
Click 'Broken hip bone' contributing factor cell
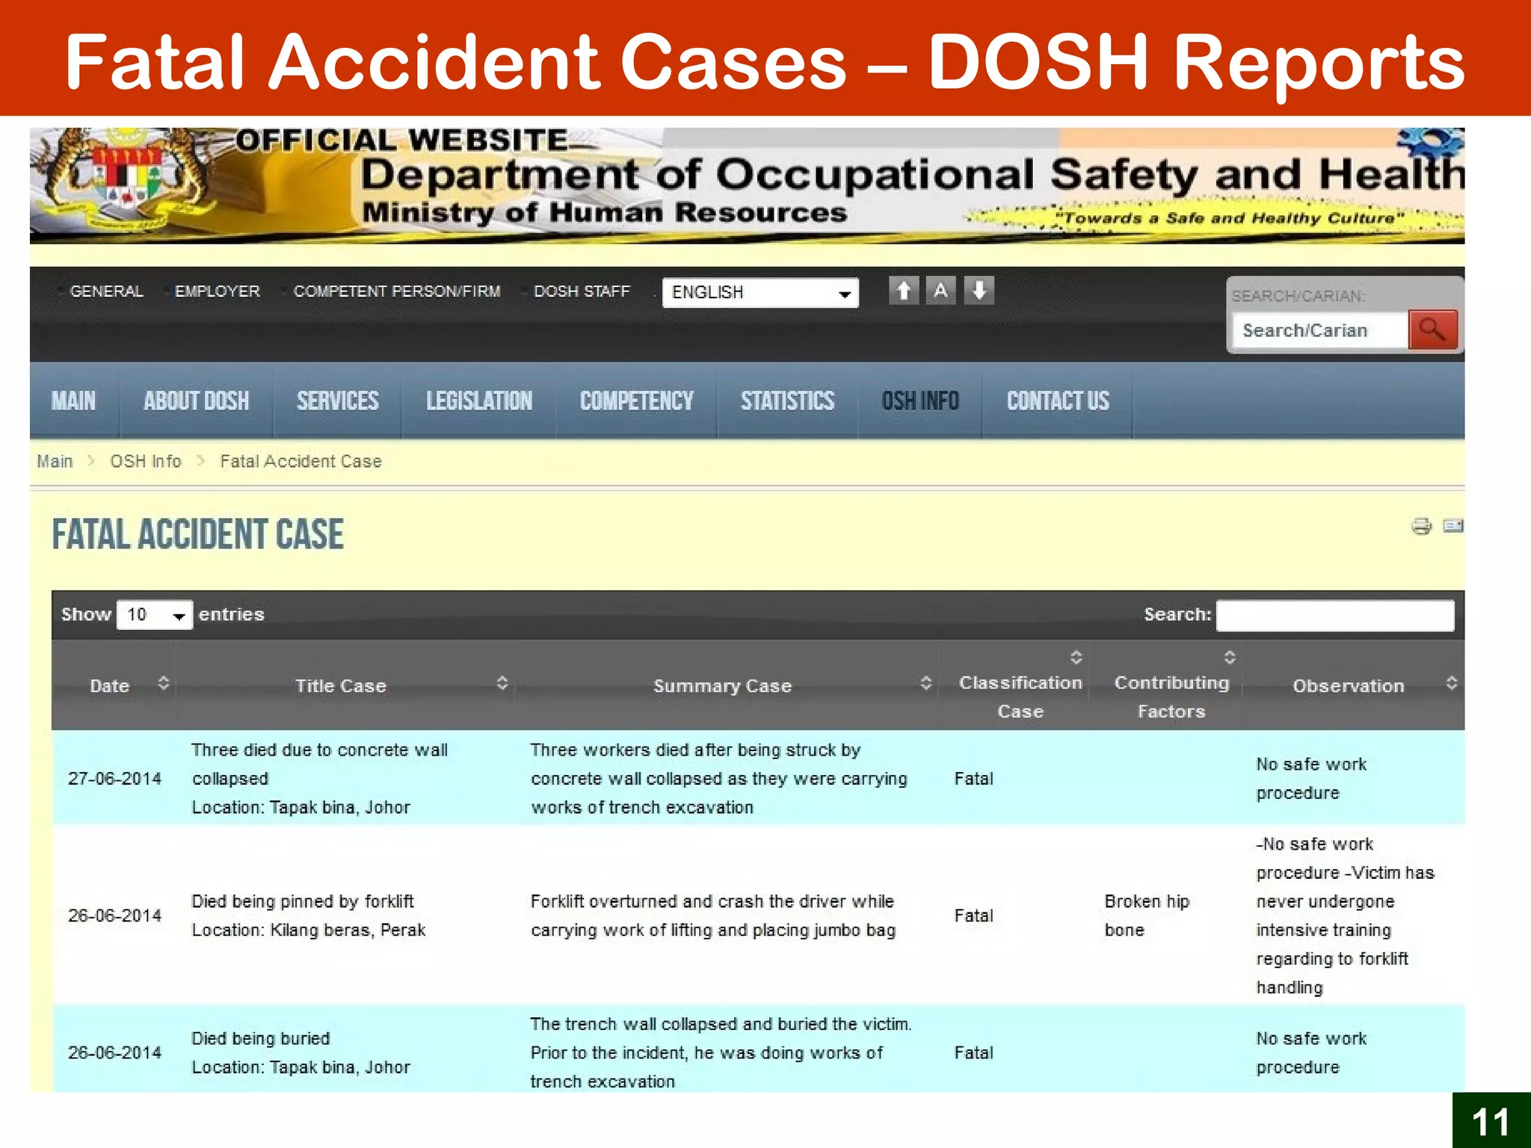1147,916
